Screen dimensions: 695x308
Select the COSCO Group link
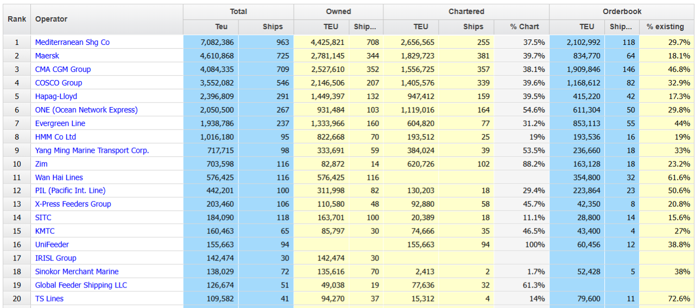(59, 83)
